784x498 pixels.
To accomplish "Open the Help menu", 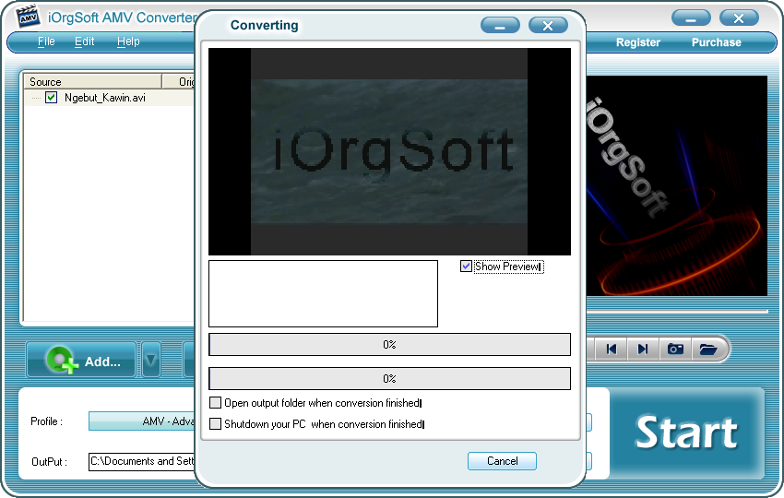I will [x=128, y=41].
